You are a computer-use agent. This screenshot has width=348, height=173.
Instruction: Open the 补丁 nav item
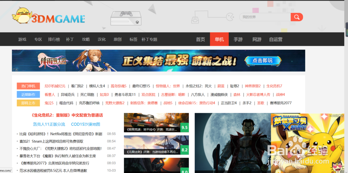click(70, 40)
